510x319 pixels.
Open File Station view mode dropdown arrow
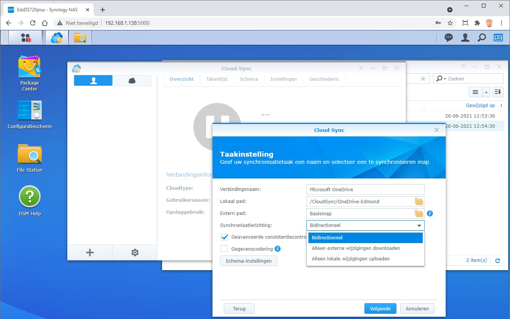tap(486, 92)
